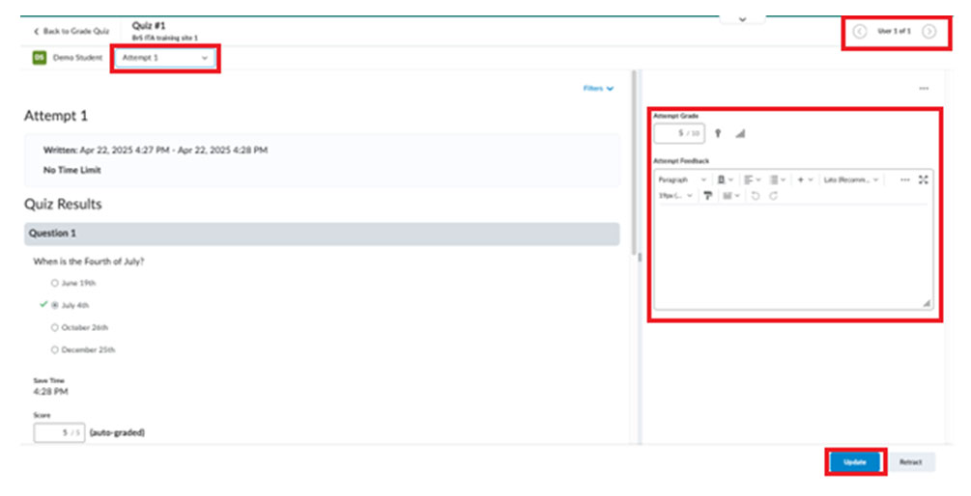971x496 pixels.
Task: Click the Update button
Action: (855, 462)
